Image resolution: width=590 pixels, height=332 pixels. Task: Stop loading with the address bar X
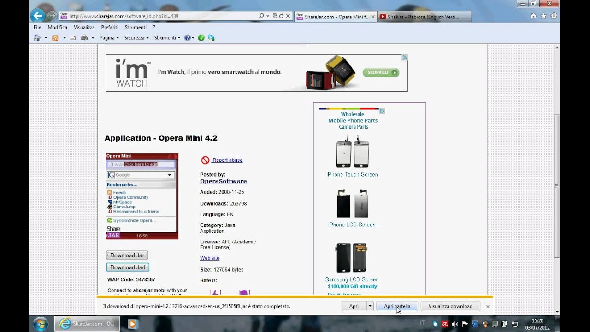pyautogui.click(x=288, y=16)
